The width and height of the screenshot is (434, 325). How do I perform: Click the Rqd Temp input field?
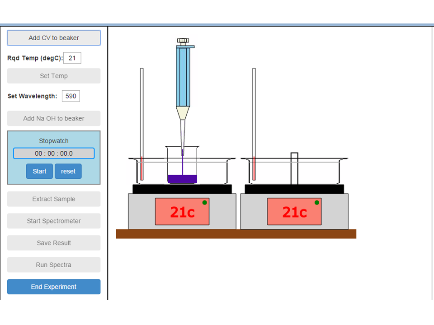pos(72,58)
